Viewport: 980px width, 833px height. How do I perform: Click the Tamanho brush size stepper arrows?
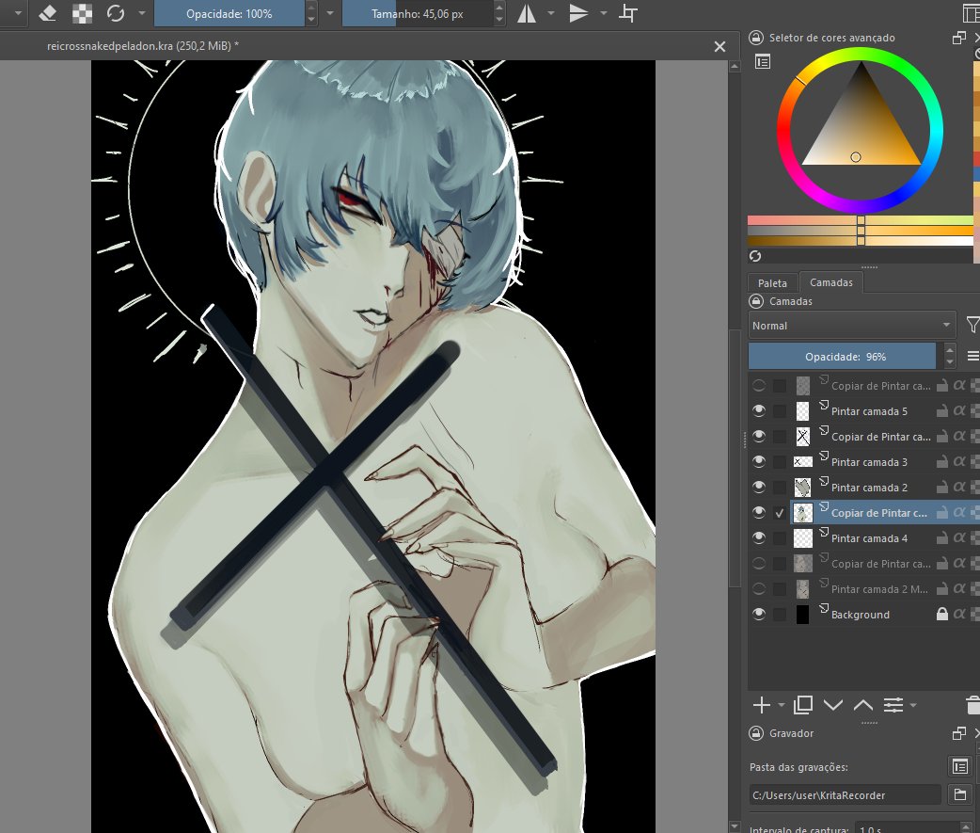[x=498, y=13]
